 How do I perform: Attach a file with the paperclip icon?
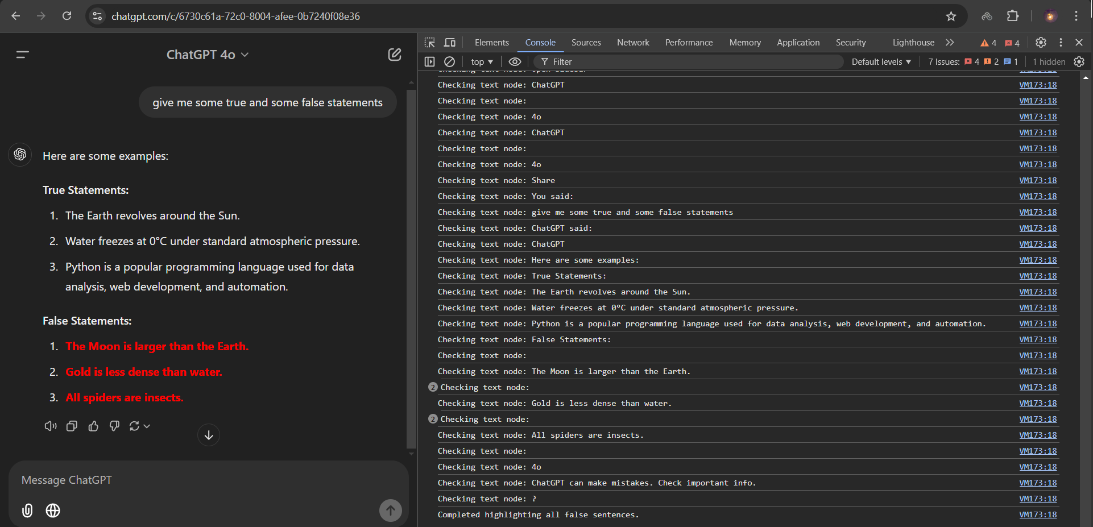[27, 511]
